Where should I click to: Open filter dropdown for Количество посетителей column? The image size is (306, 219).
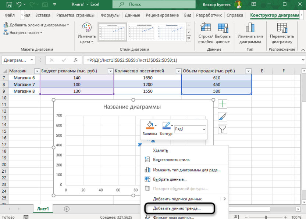point(178,71)
